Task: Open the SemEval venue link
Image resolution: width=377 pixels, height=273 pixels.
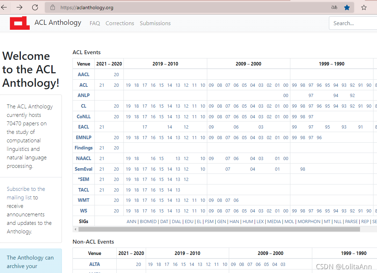Action: 83,169
